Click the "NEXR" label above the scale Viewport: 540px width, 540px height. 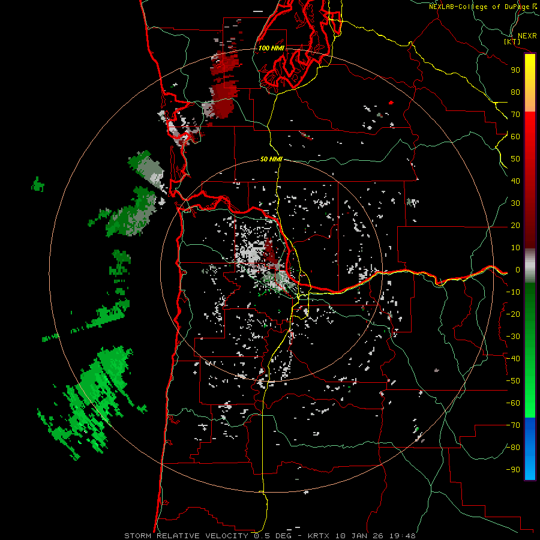coord(527,36)
